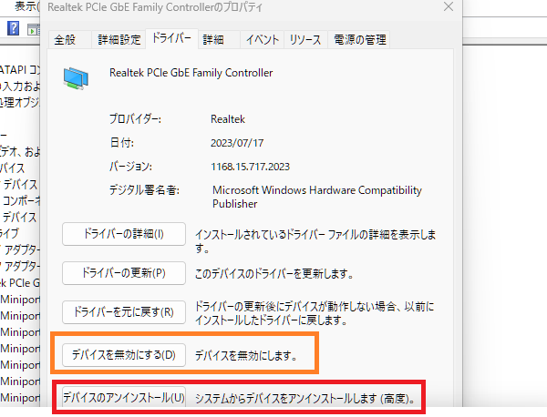This screenshot has height=417, width=547.
Task: Switch to the イベント tab
Action: 263,40
